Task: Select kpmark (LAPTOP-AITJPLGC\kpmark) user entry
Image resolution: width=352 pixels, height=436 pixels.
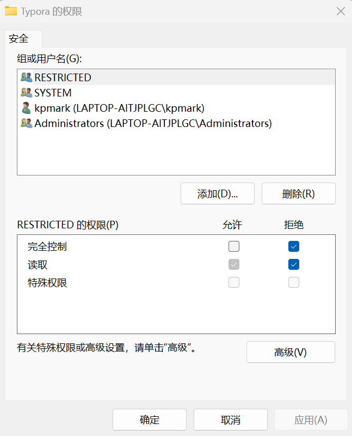Action: tap(176, 108)
